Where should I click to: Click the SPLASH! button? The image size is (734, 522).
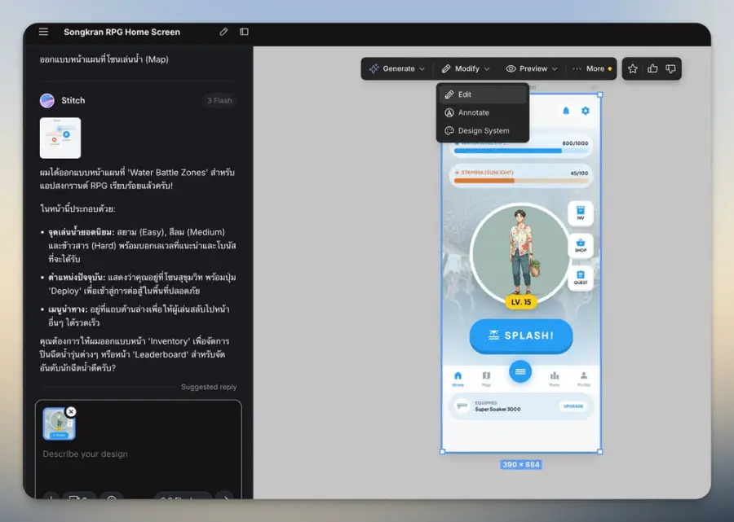(521, 336)
